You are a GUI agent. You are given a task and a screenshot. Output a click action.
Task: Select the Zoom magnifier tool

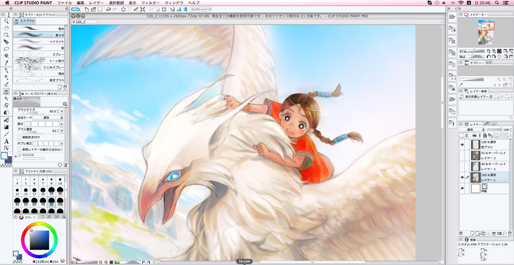click(6, 21)
